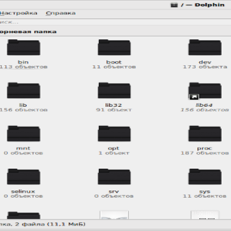Open the lib64 symlink folder icon
231x231 pixels.
pyautogui.click(x=205, y=91)
